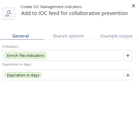Click the gavel action icon beside the title

[9, 14]
